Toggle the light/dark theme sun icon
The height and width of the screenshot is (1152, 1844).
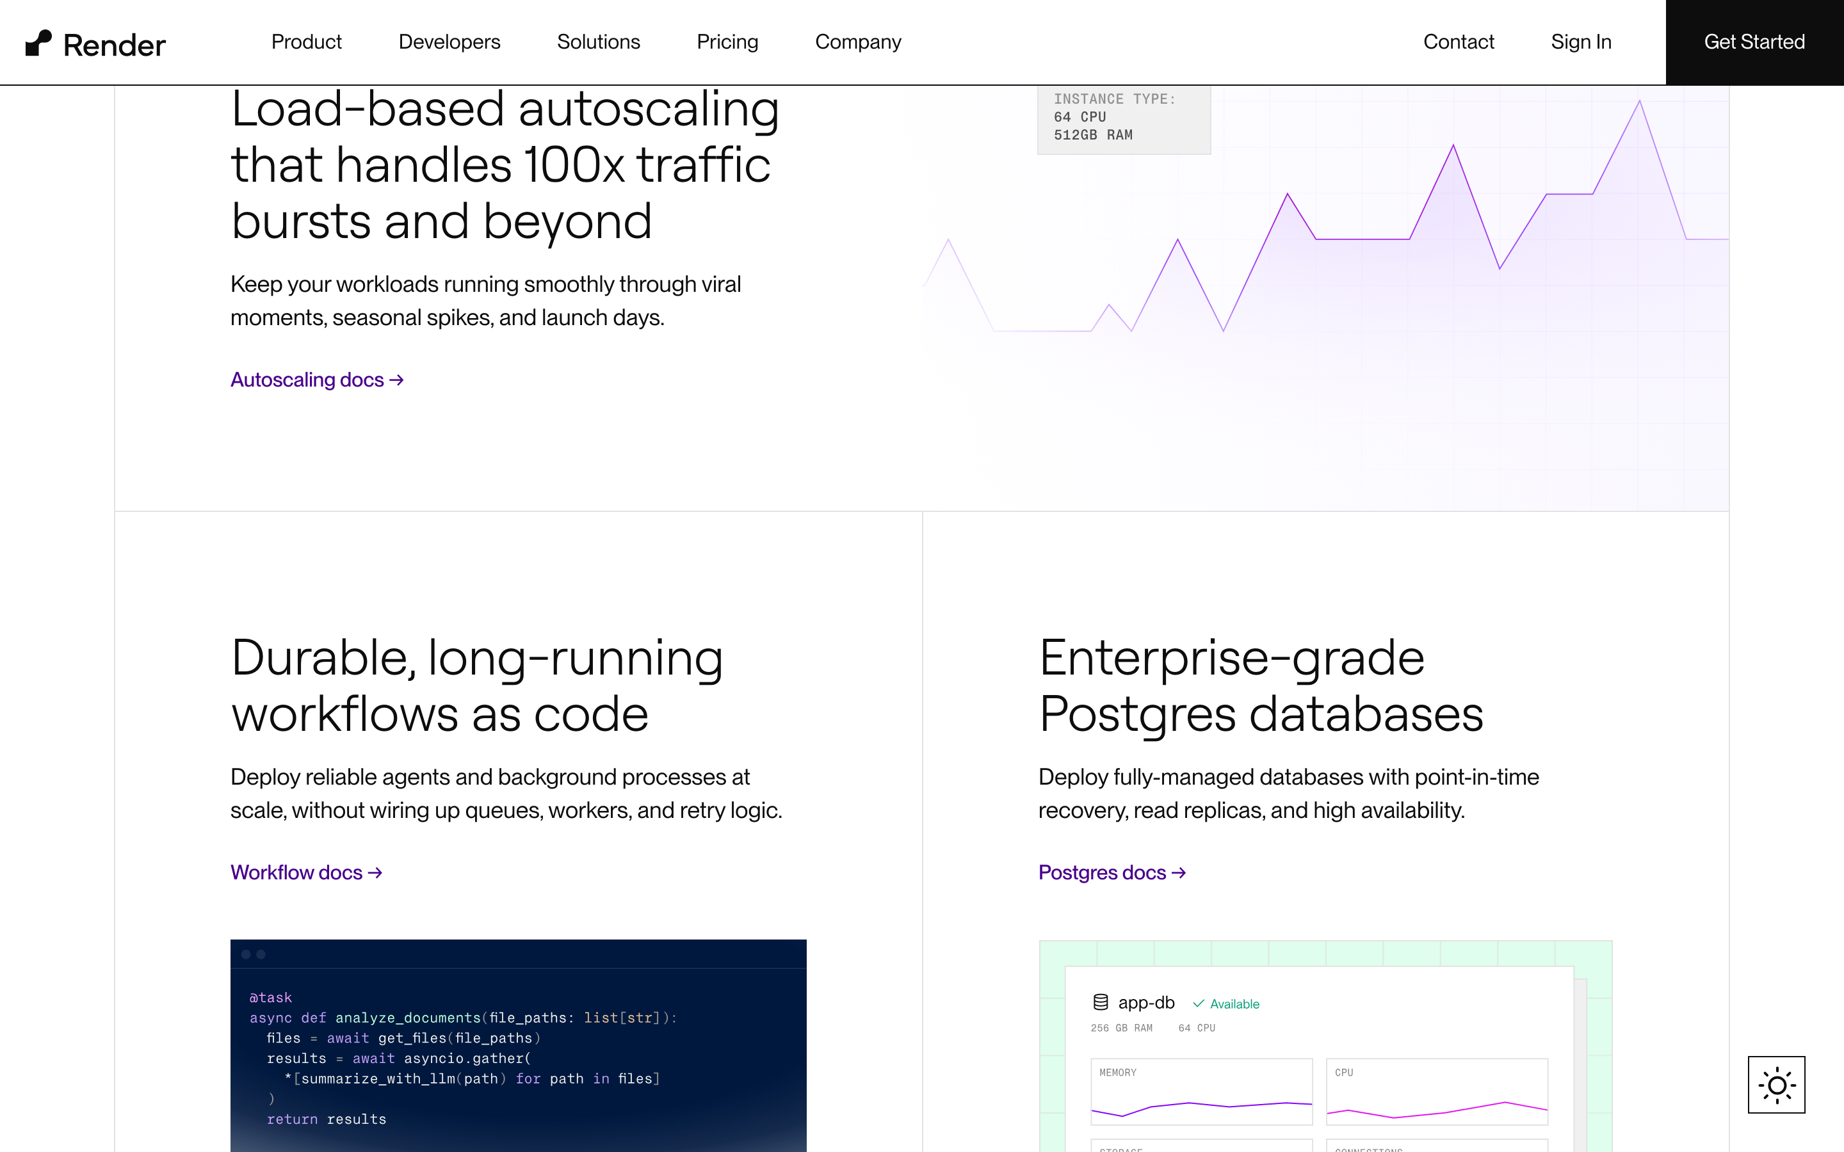(1776, 1084)
